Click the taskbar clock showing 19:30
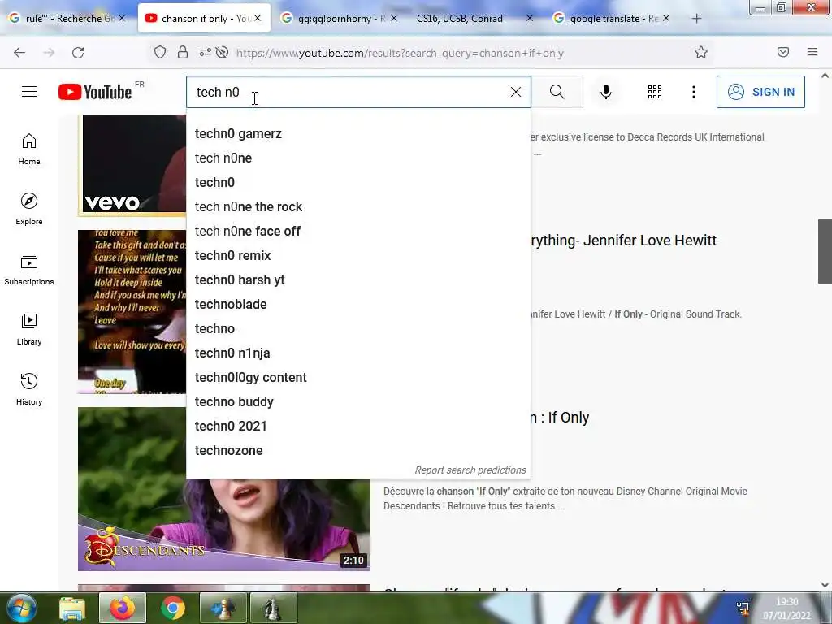 (x=786, y=608)
